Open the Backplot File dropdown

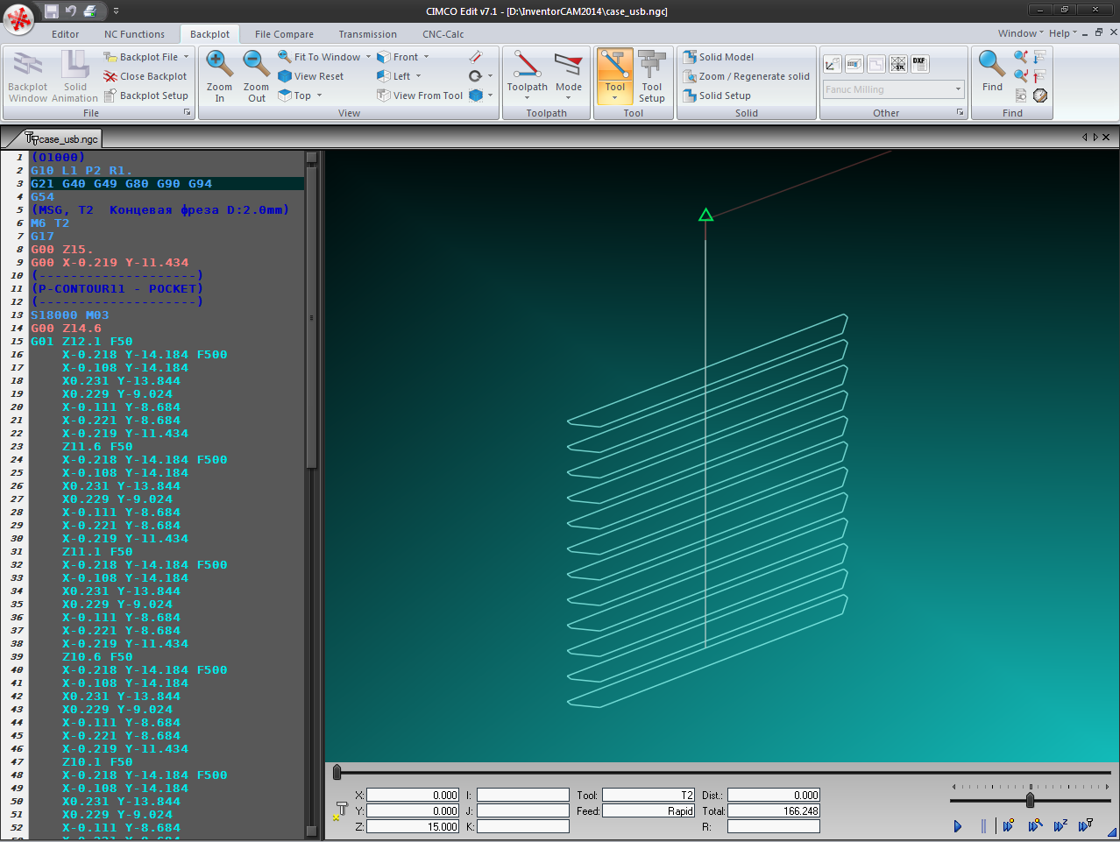pyautogui.click(x=145, y=57)
